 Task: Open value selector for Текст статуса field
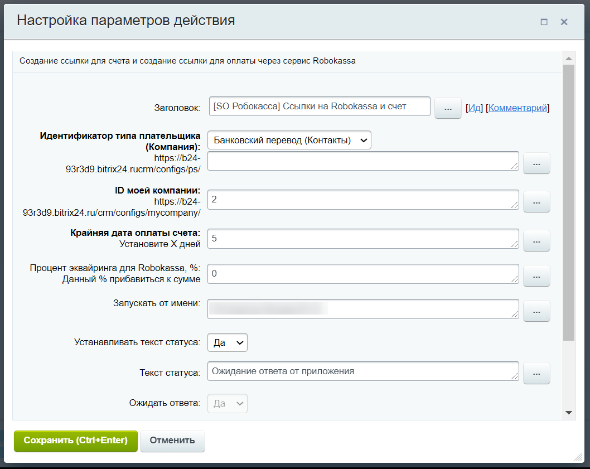[536, 373]
